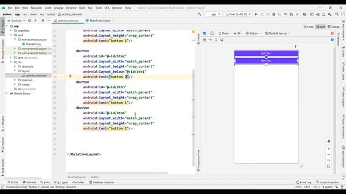346x194 pixels.
Task: Switch editor to Code view
Action: pos(309,27)
